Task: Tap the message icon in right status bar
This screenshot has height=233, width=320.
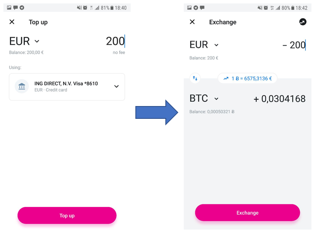Action: [x=202, y=8]
